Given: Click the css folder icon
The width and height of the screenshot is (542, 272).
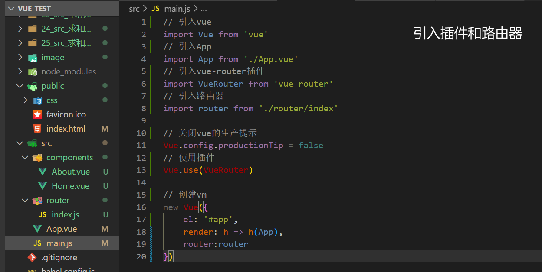Looking at the screenshot, I should pos(37,100).
